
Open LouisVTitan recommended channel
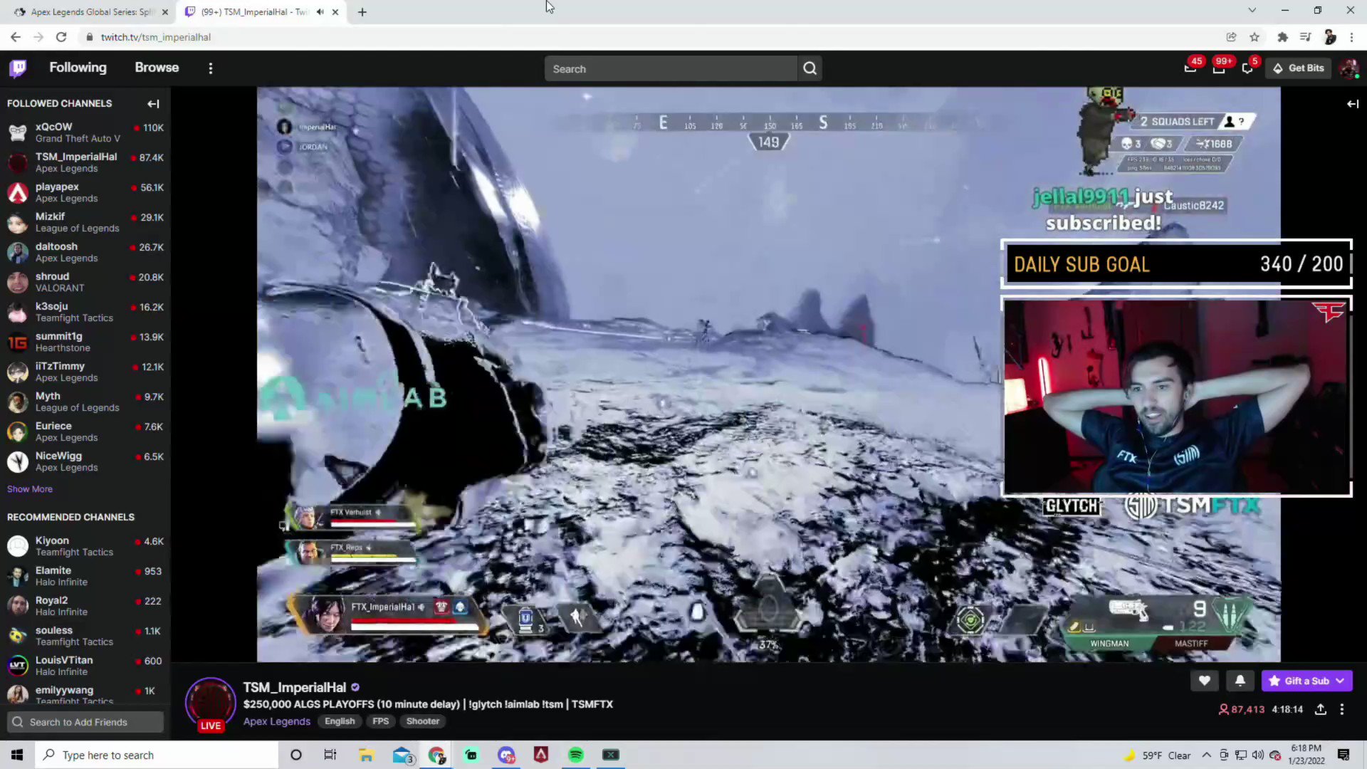click(x=85, y=666)
